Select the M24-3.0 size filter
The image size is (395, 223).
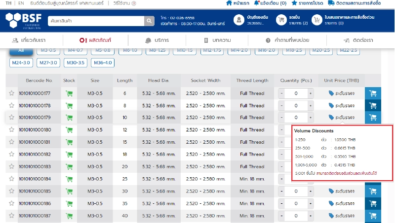pos(21,63)
